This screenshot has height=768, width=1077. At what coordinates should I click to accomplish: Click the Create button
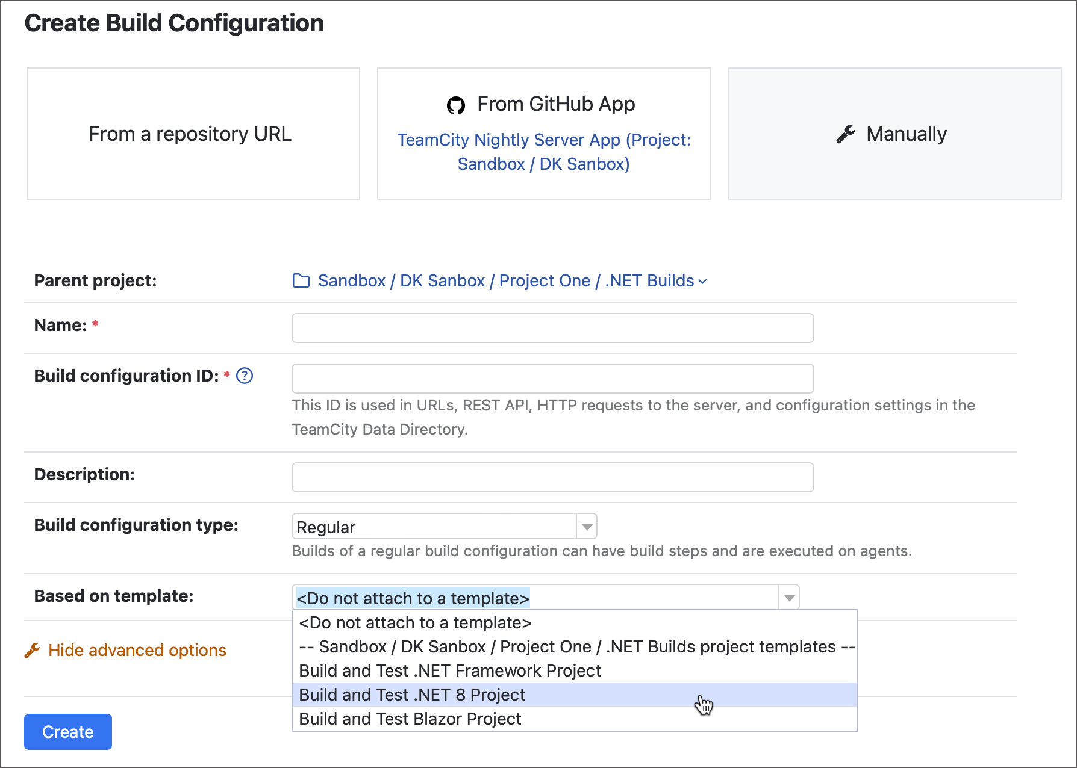(67, 731)
